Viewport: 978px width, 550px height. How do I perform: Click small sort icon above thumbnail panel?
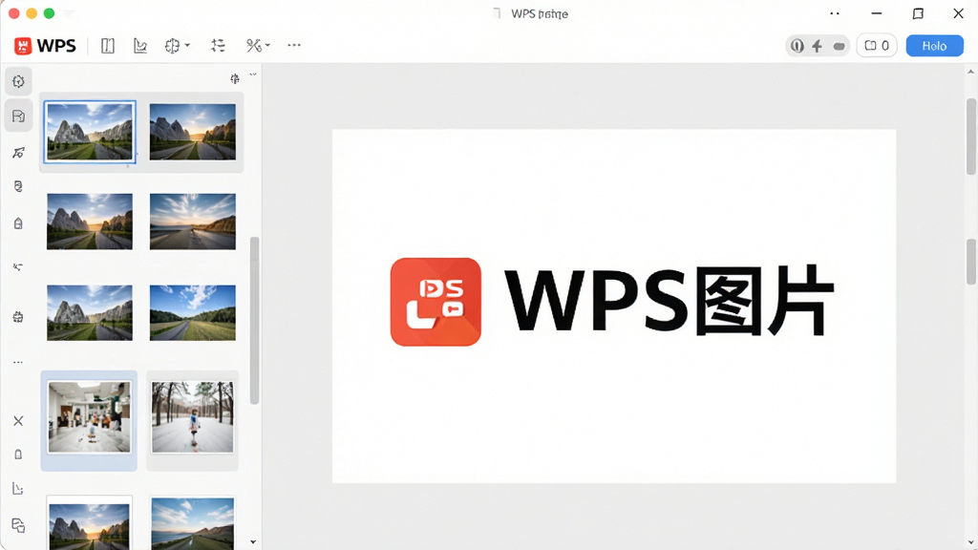[235, 78]
